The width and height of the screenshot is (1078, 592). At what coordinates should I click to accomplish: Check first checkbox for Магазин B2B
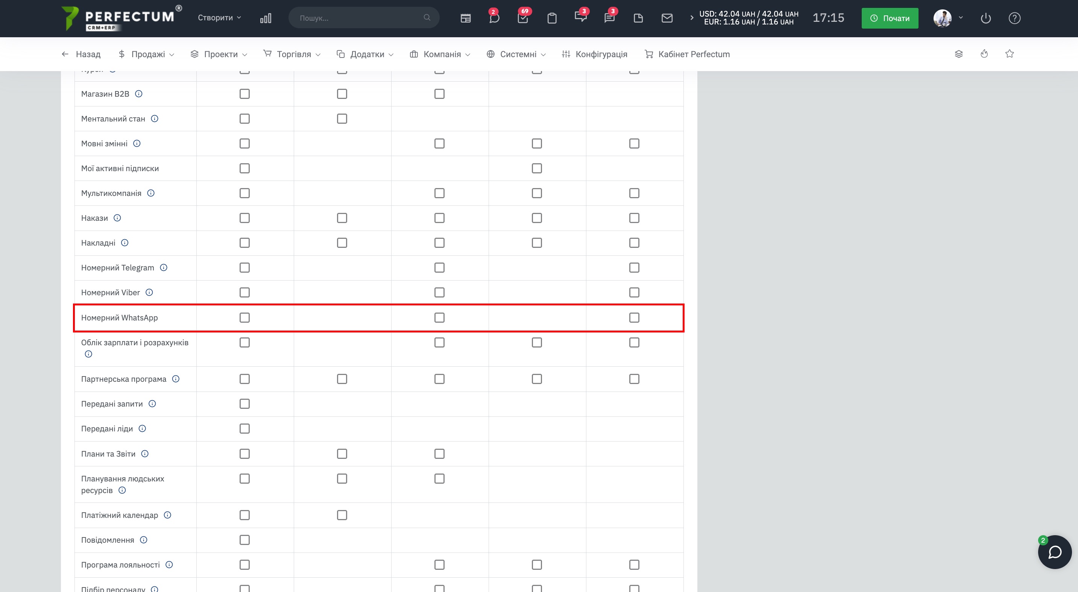(244, 94)
